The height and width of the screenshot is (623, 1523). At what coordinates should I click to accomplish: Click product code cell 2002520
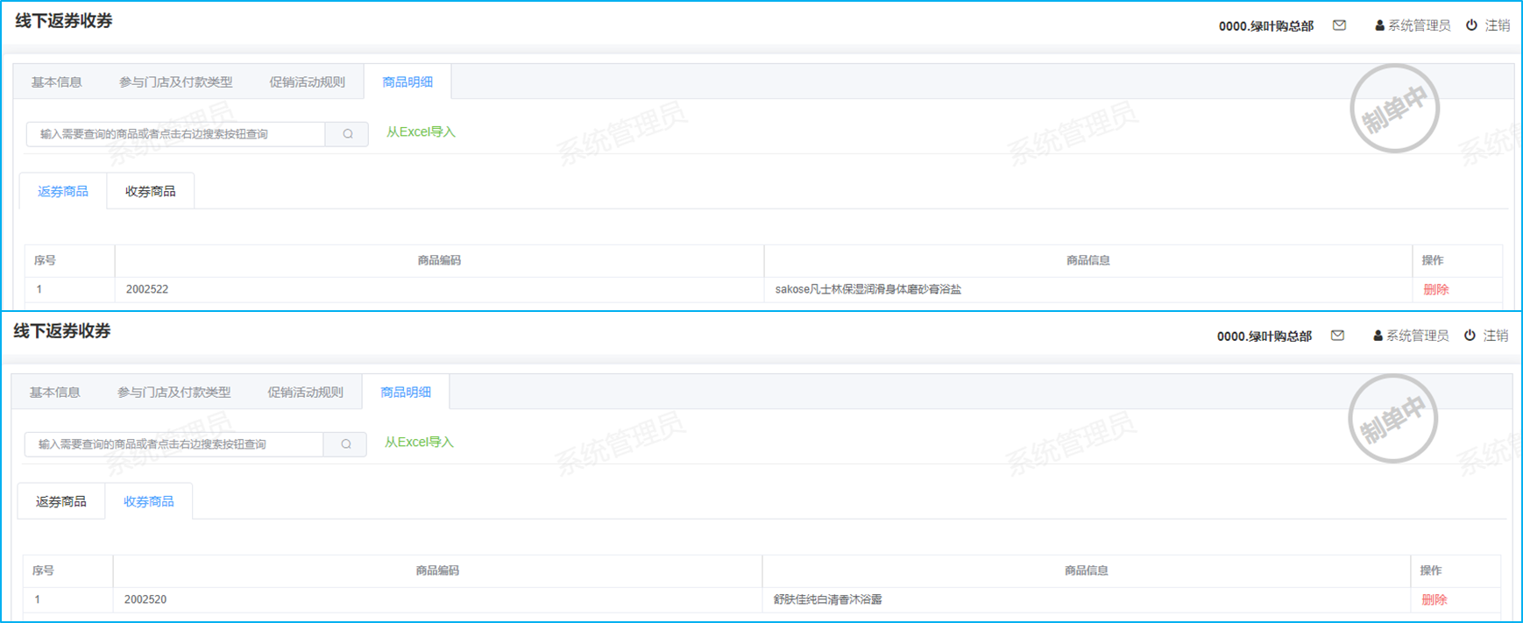click(437, 599)
